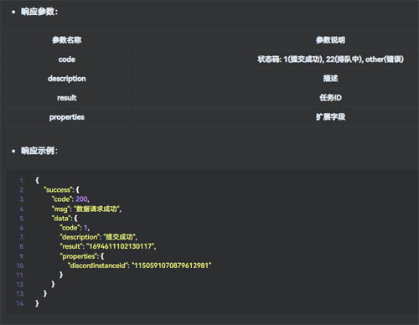The height and width of the screenshot is (325, 419).
Task: Click the "properties" key on line 9
Action: (80, 256)
